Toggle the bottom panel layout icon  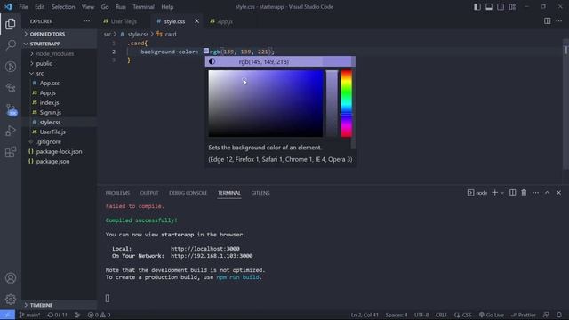pyautogui.click(x=489, y=7)
